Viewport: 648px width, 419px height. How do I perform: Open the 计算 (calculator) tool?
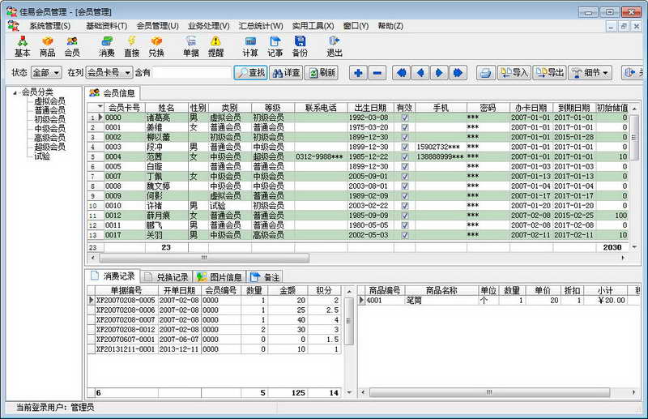click(250, 45)
